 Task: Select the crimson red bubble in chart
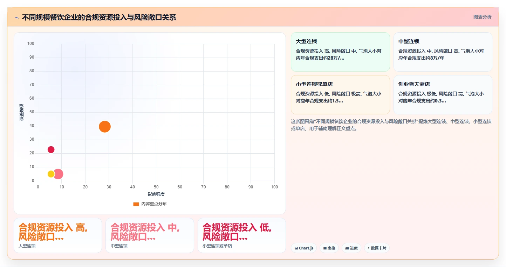[x=51, y=150]
